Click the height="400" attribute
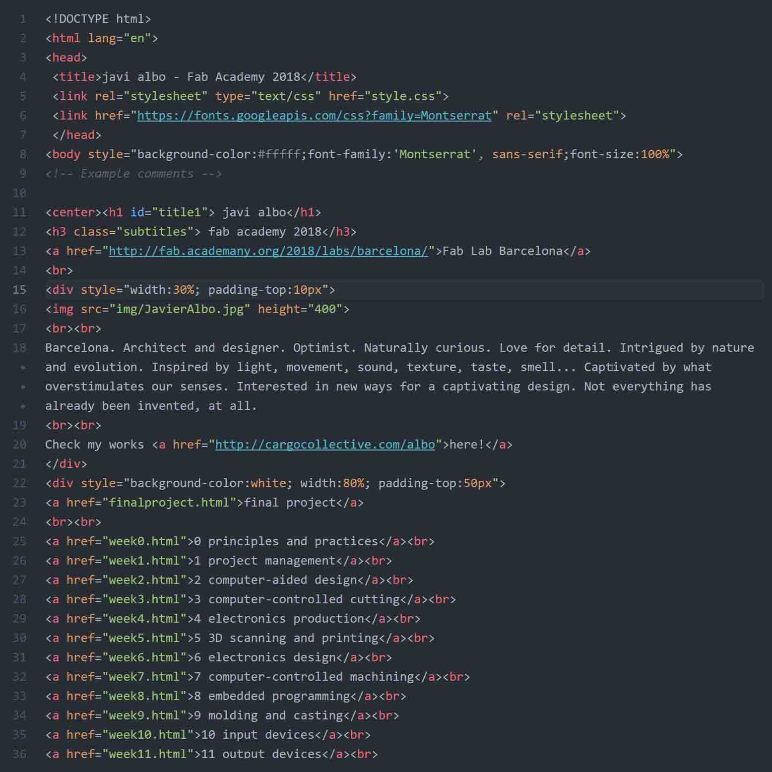The image size is (772, 772). click(x=300, y=309)
